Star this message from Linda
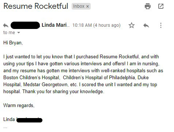Screen dimensions: 174x132 pyautogui.click(x=132, y=25)
